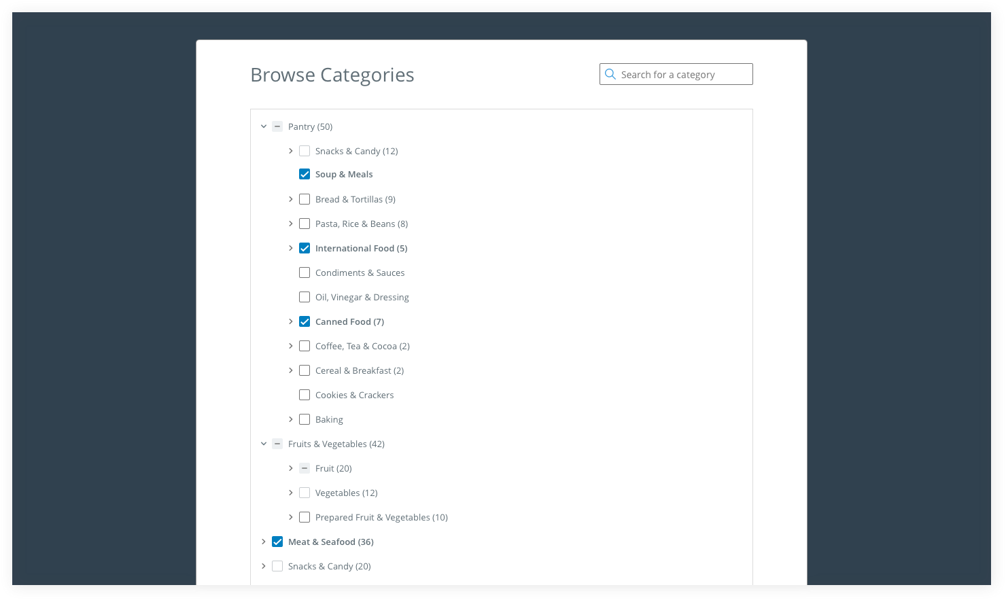Expand Prepared Fruit & Vegetables category
The width and height of the screenshot is (1006, 600).
point(291,517)
